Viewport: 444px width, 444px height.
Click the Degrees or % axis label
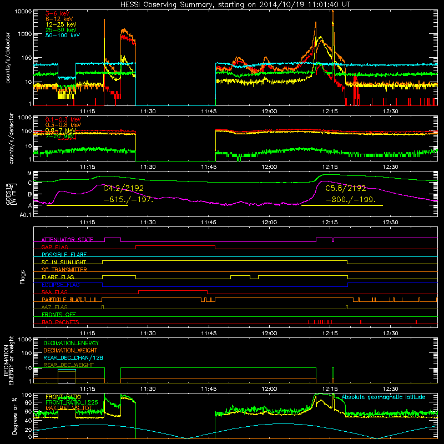click(x=14, y=416)
